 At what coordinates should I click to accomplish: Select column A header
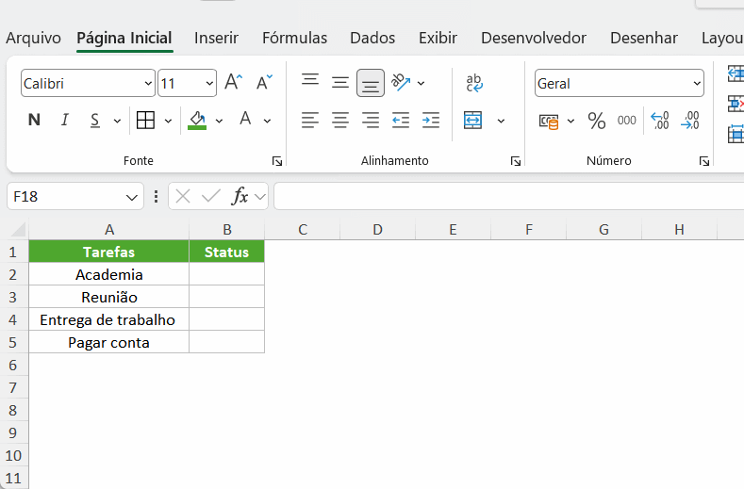(109, 230)
